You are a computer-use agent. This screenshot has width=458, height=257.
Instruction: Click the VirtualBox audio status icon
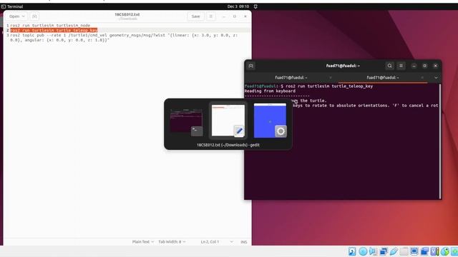[373, 251]
